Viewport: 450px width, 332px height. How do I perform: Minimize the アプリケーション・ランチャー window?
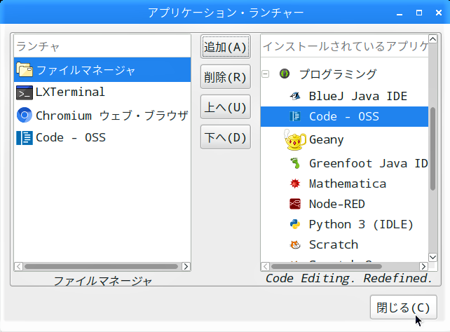400,13
